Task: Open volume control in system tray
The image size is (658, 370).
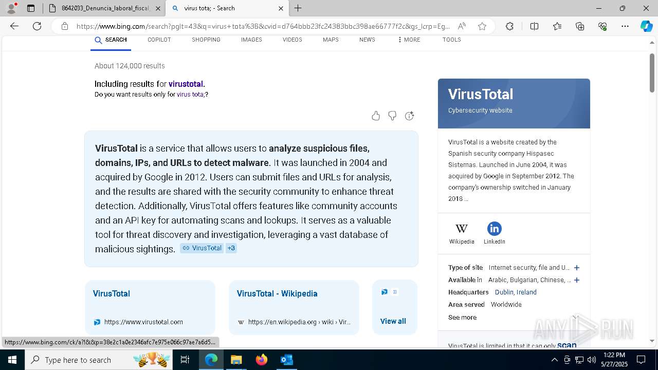Action: tap(591, 360)
